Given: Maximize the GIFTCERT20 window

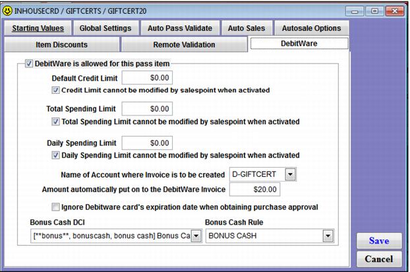Looking at the screenshot, I should pos(374,11).
